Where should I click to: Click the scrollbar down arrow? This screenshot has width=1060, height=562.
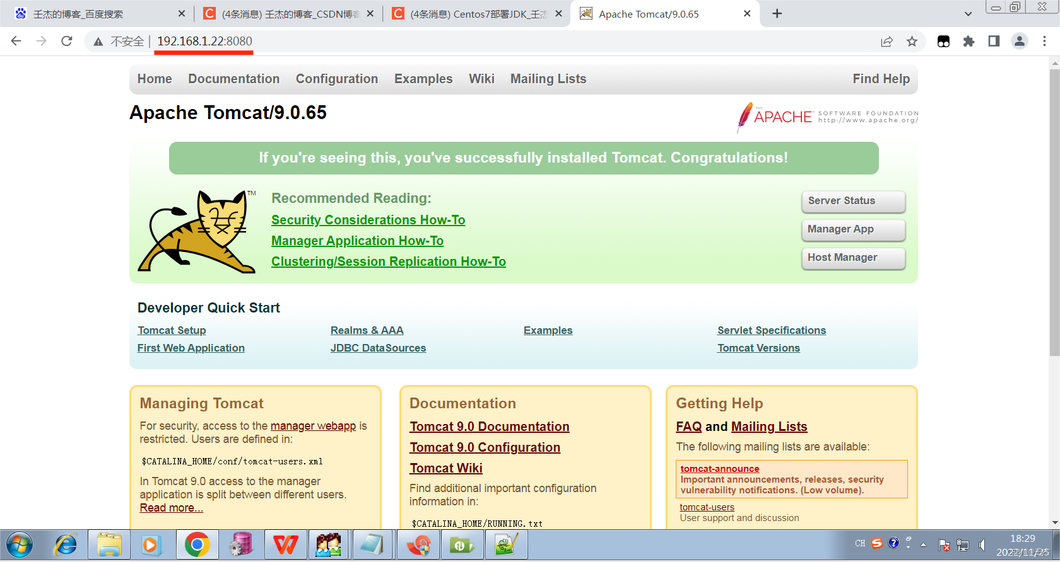coord(1054,523)
